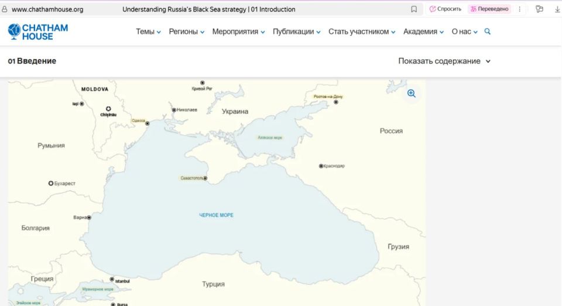Viewport: 562px width, 306px height.
Task: Click the ЧЕРНОЕ МОРЕ label on the map
Action: pyautogui.click(x=216, y=215)
